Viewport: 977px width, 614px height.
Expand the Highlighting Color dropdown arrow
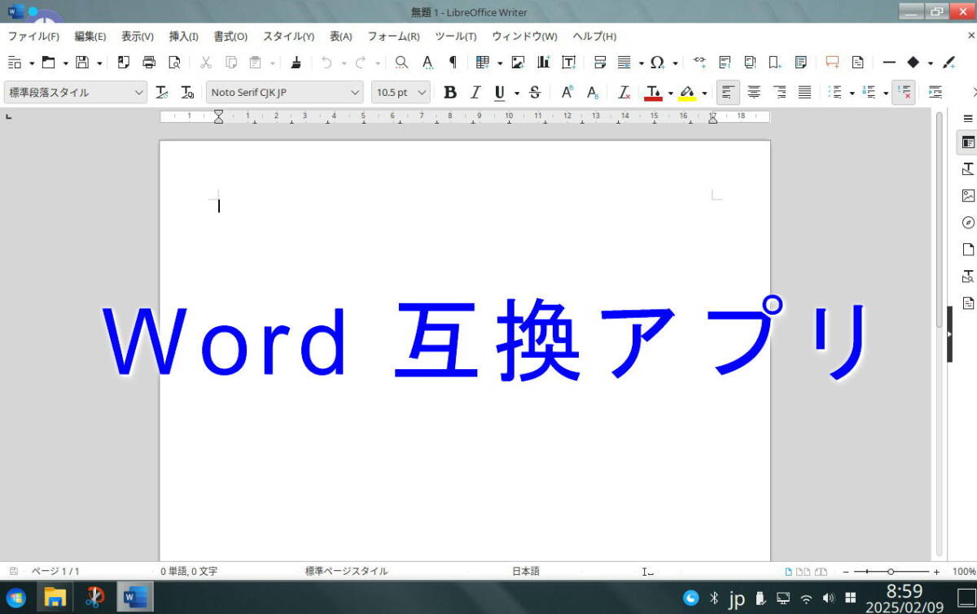(704, 93)
